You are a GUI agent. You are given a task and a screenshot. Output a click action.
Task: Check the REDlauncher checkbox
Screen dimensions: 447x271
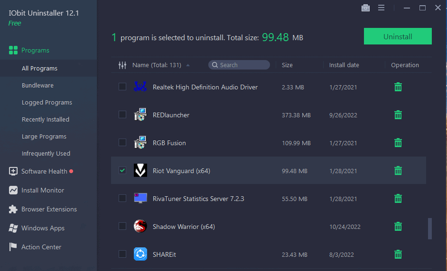coord(122,114)
